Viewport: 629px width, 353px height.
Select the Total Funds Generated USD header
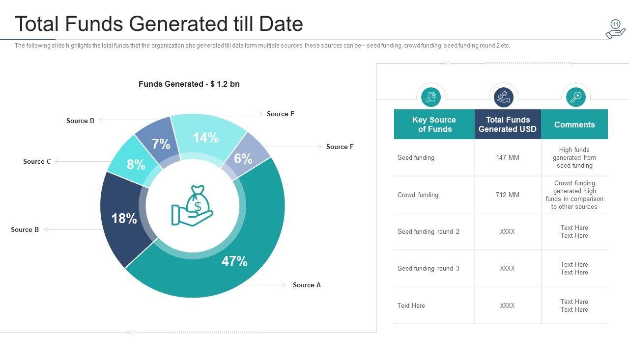click(508, 125)
